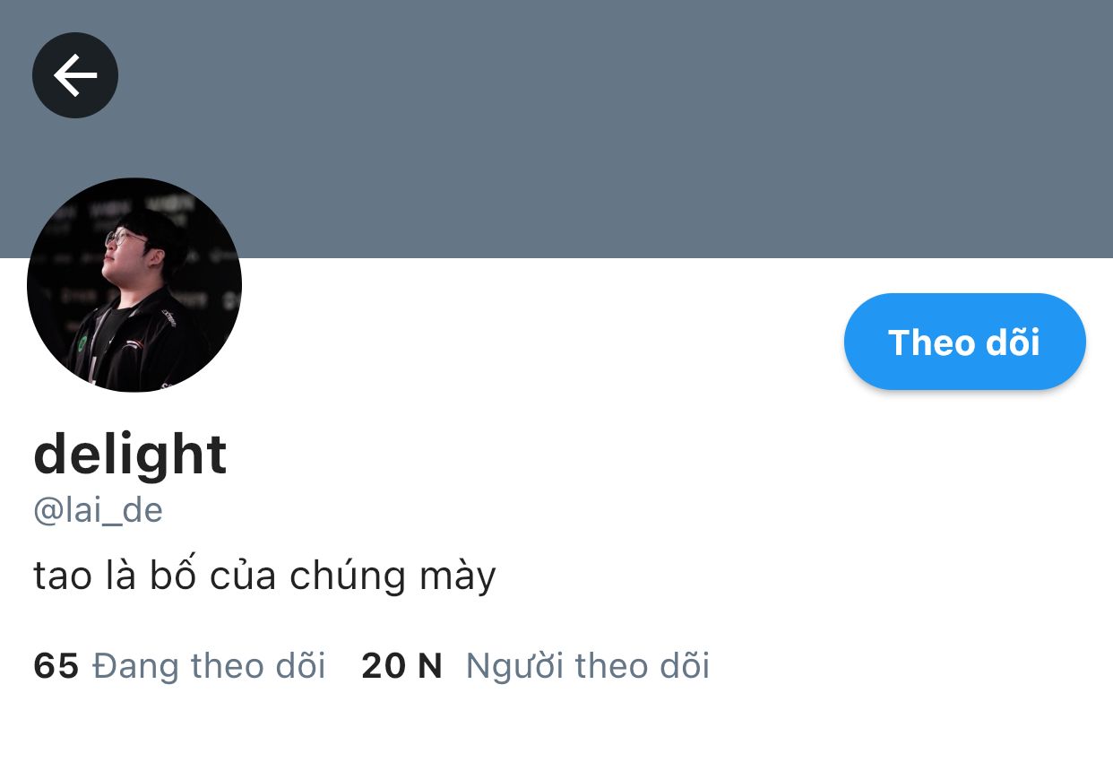Image resolution: width=1113 pixels, height=771 pixels.
Task: Follow the account via Theo dõi button
Action: (965, 342)
